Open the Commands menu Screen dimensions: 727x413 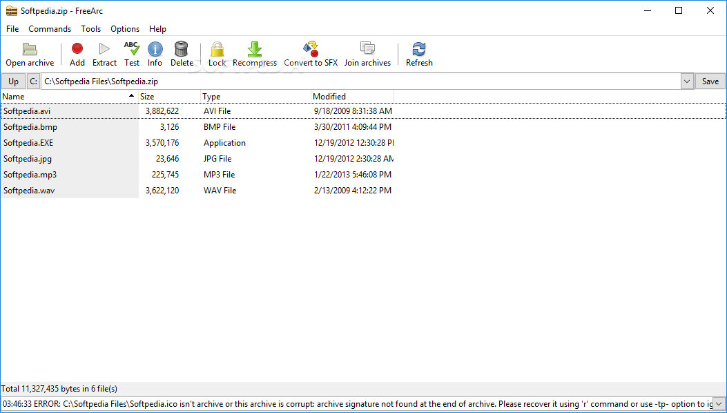50,29
